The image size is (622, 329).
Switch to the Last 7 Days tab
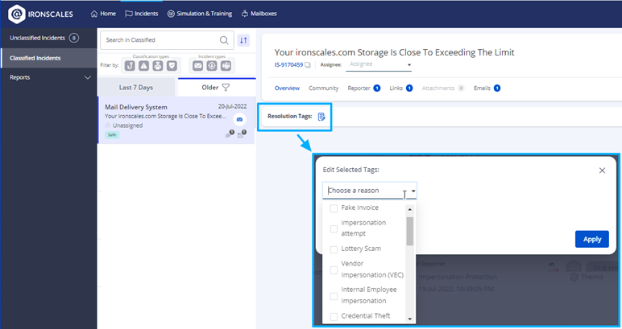click(136, 88)
